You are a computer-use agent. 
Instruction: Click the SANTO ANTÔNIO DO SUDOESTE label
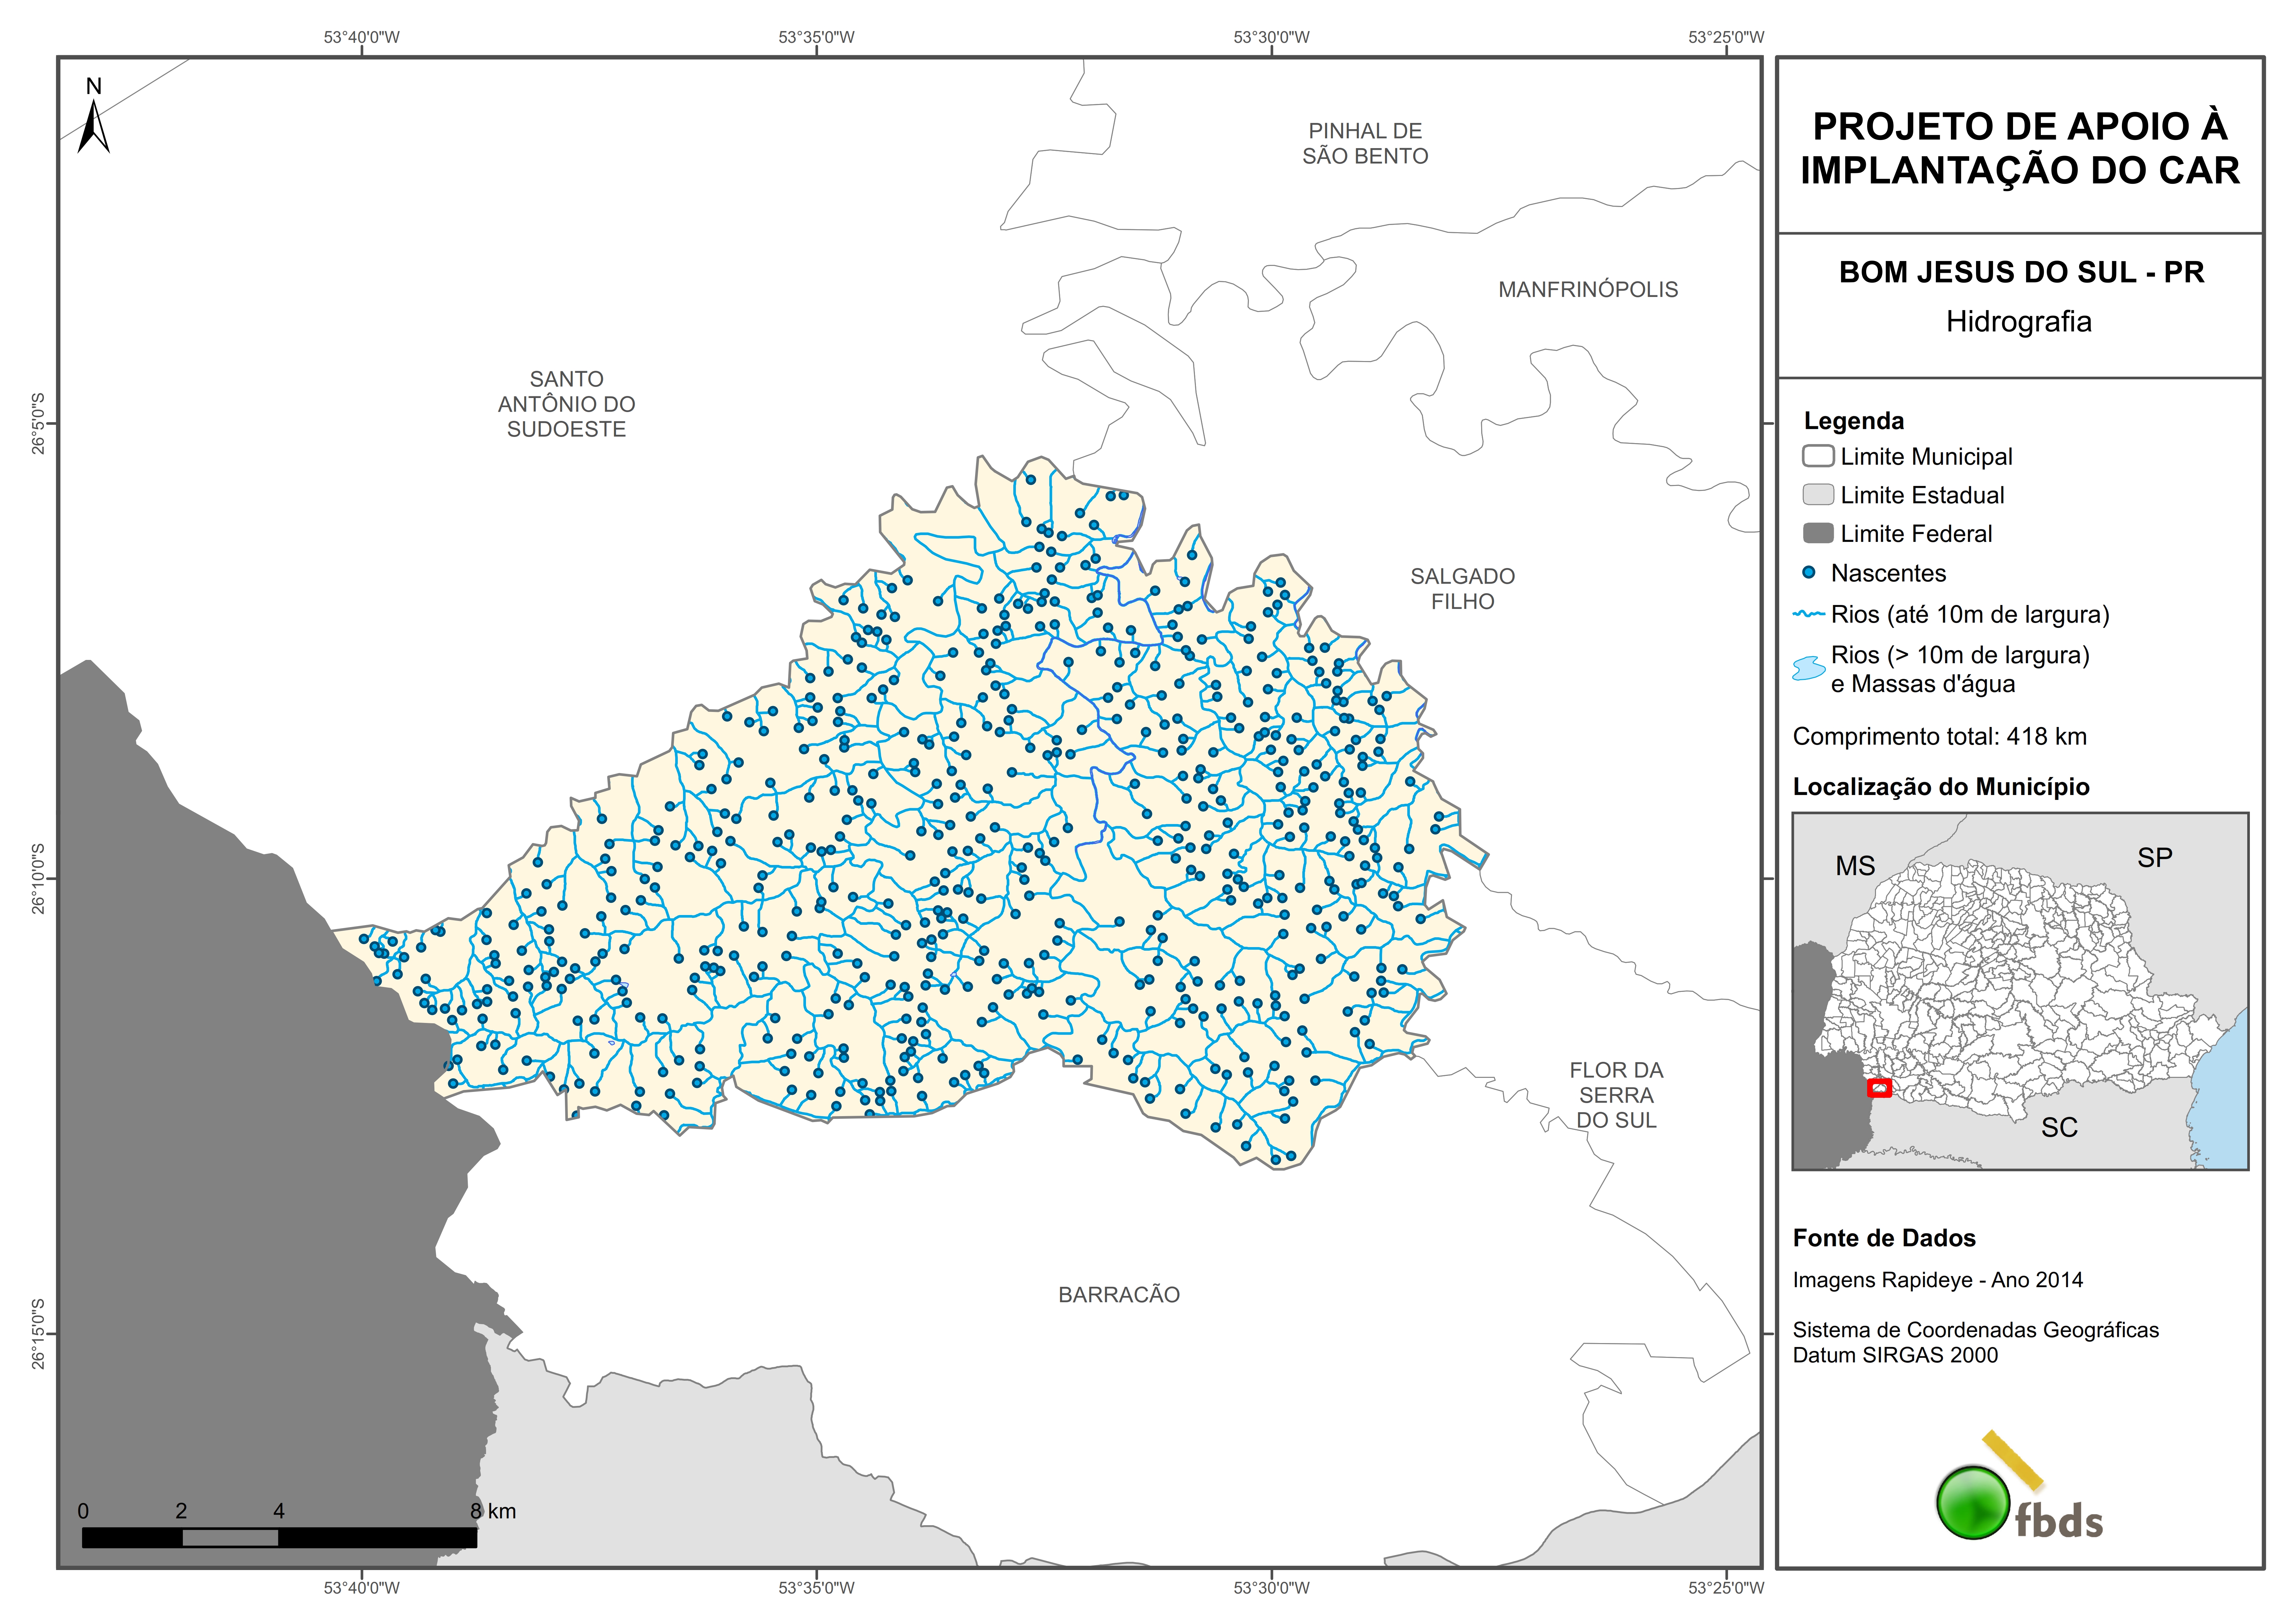click(566, 404)
